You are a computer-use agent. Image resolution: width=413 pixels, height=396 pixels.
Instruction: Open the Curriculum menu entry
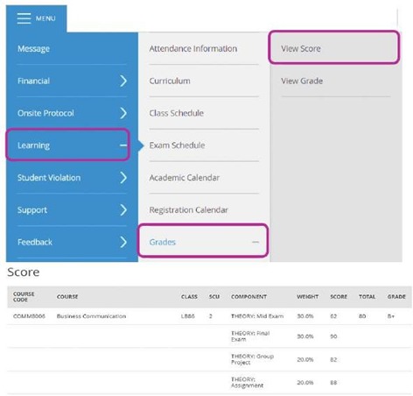(x=170, y=81)
